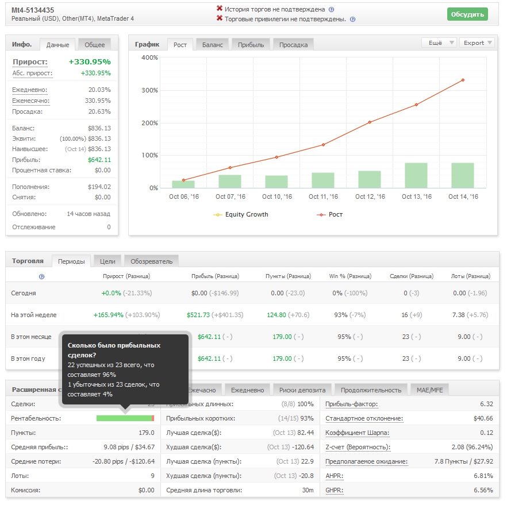Click the '14 часов назад' updated value
Image resolution: width=507 pixels, height=505 pixels.
[x=89, y=214]
